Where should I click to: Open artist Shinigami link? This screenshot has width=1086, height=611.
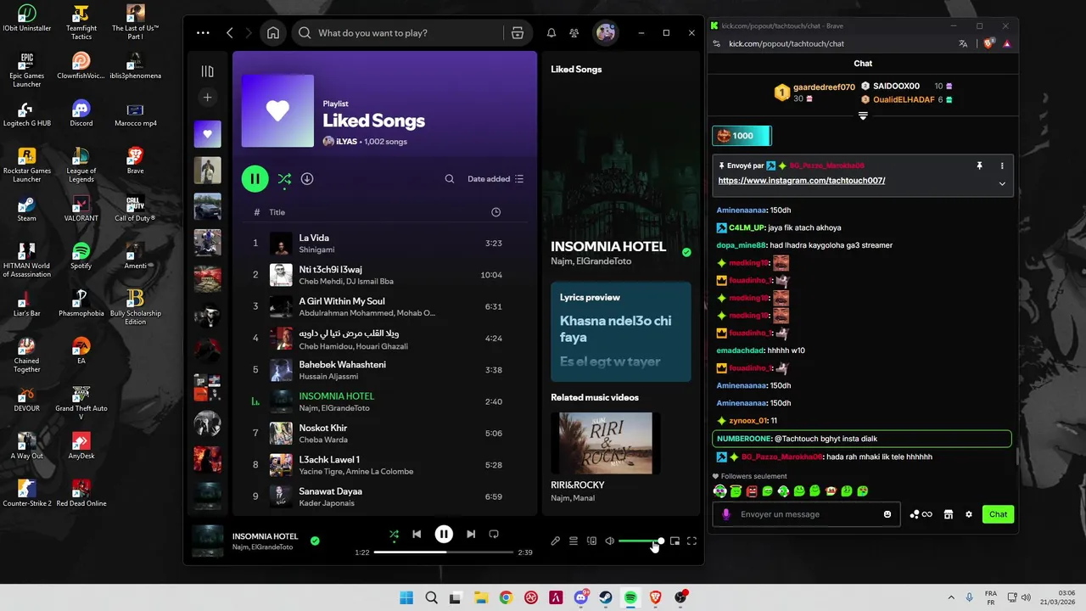tap(316, 249)
